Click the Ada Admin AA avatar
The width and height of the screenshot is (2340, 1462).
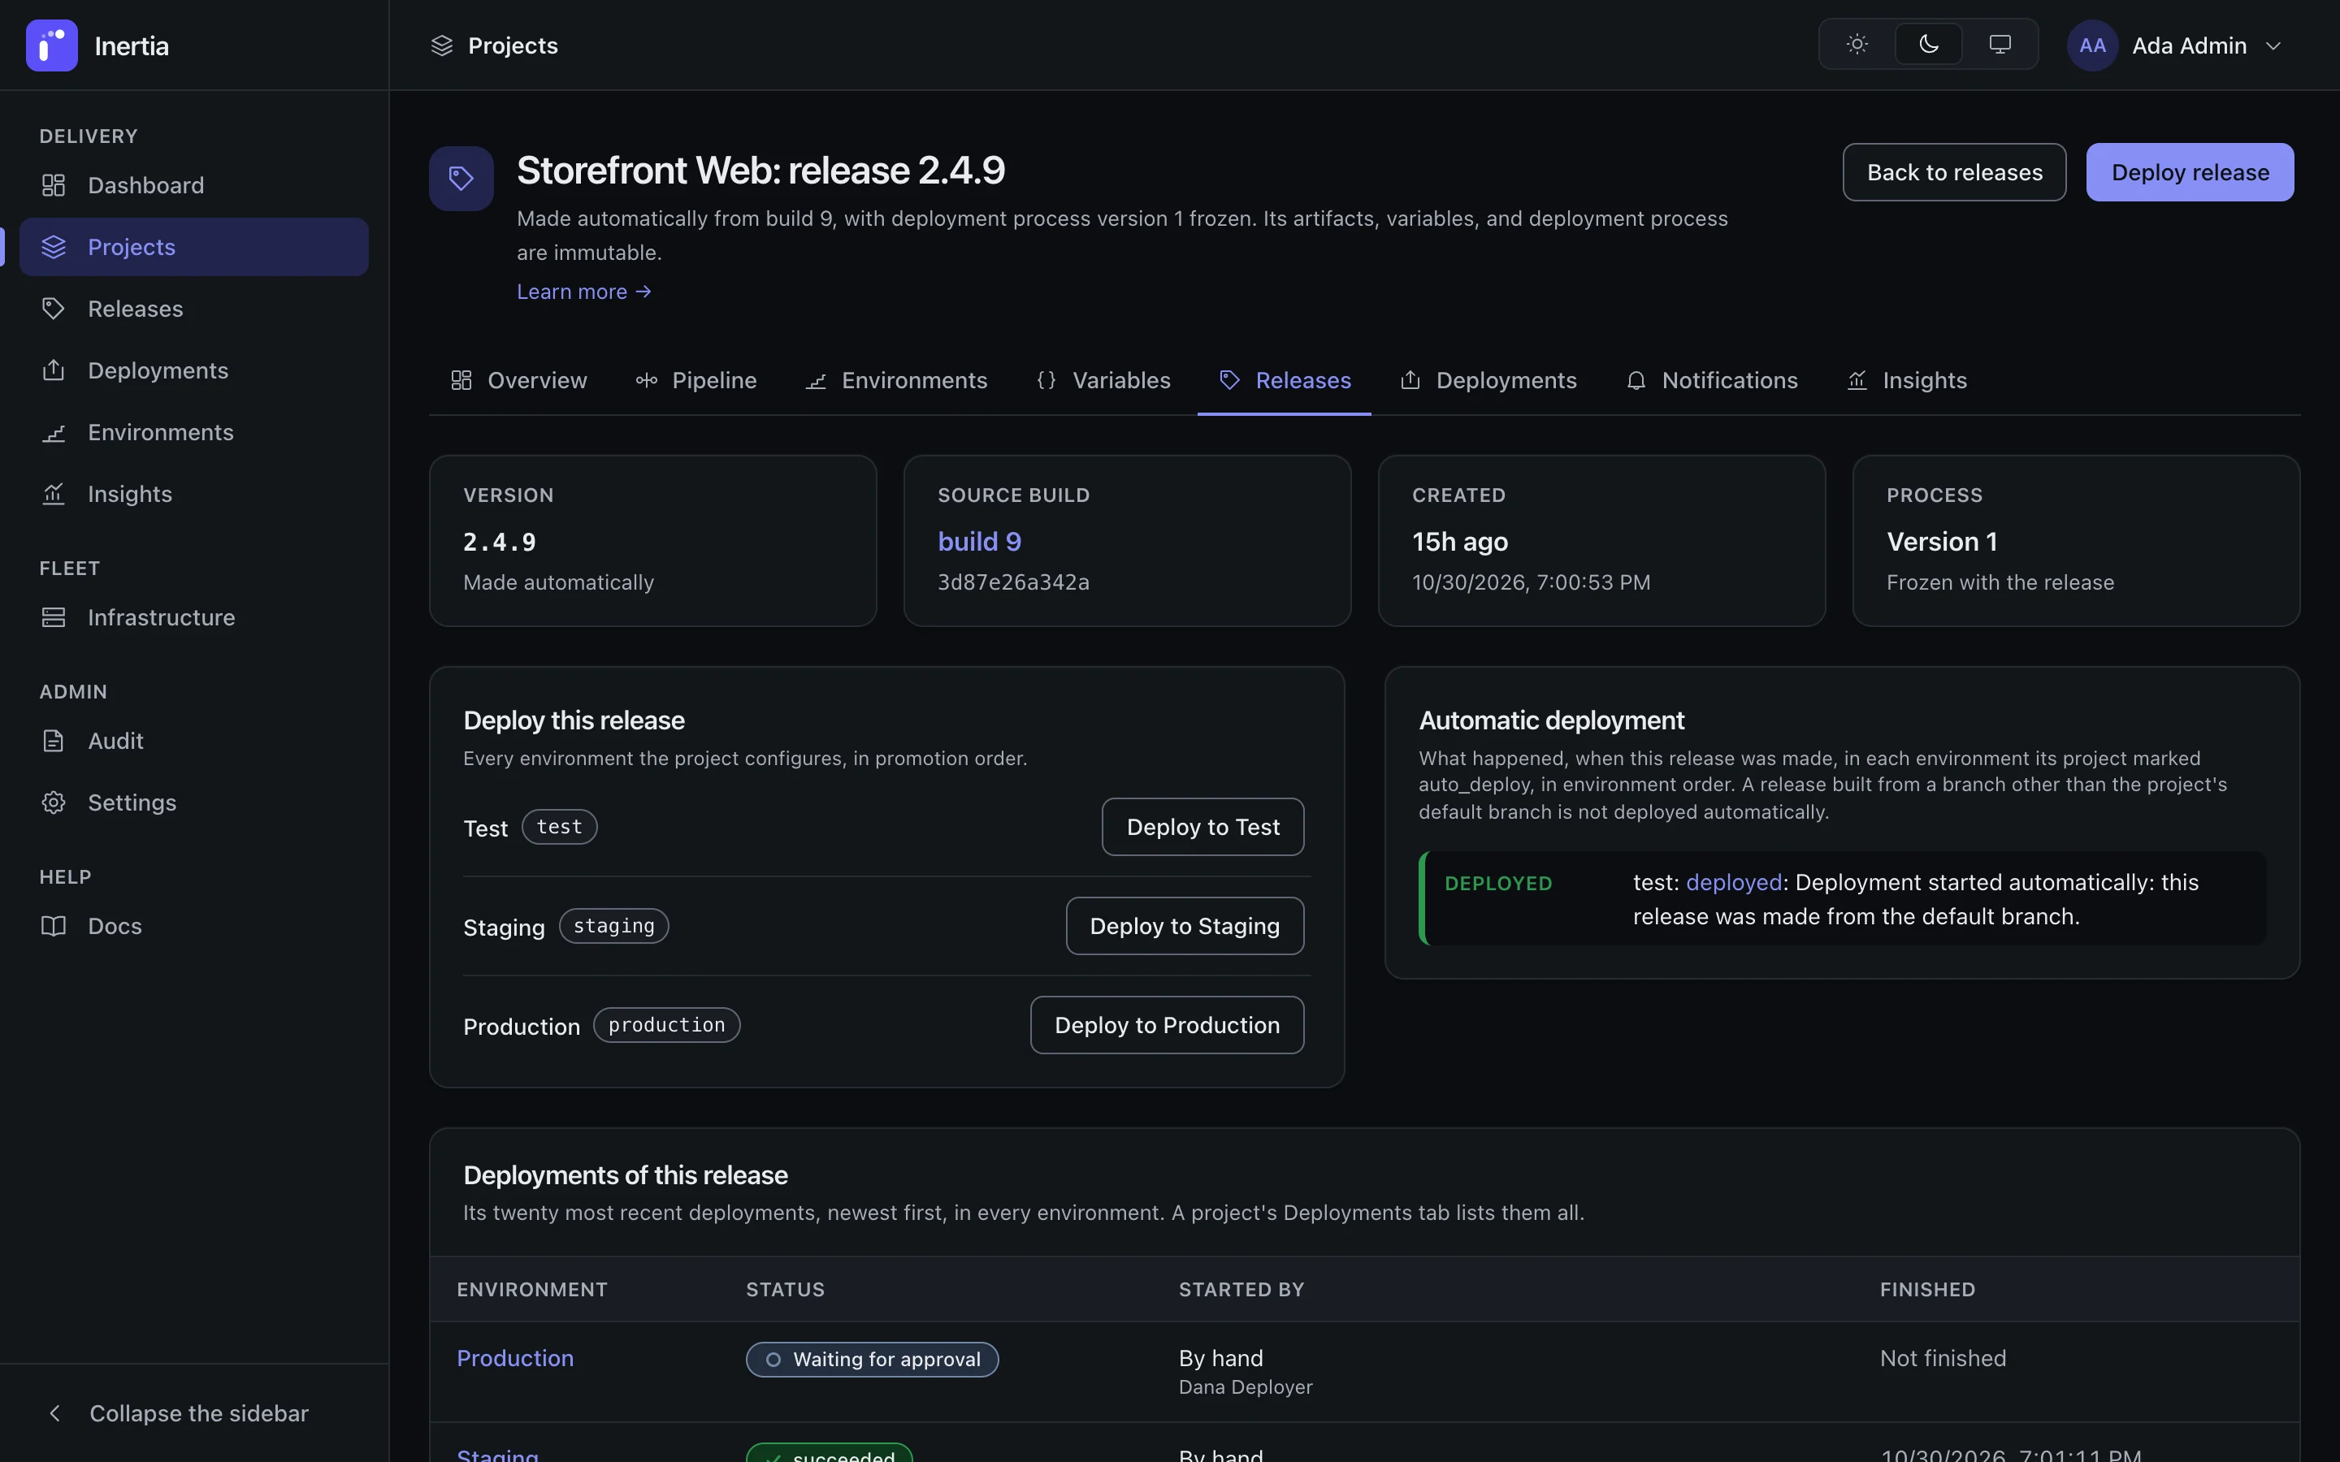point(2092,45)
